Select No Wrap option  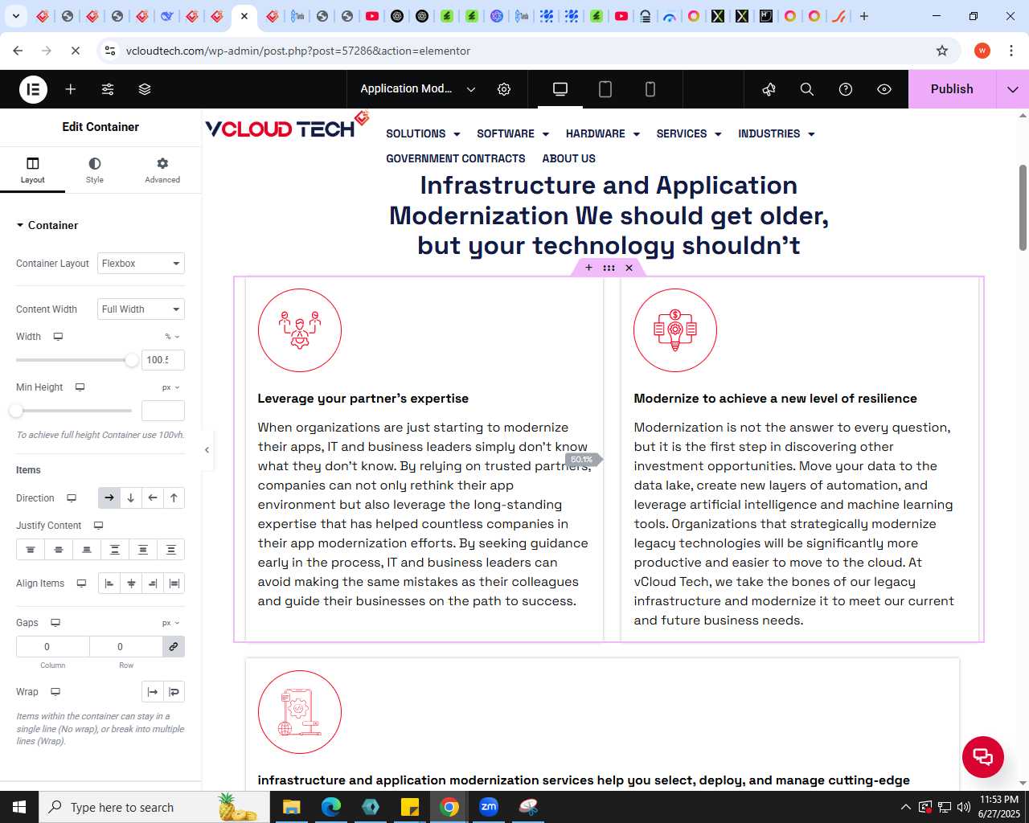pos(153,692)
